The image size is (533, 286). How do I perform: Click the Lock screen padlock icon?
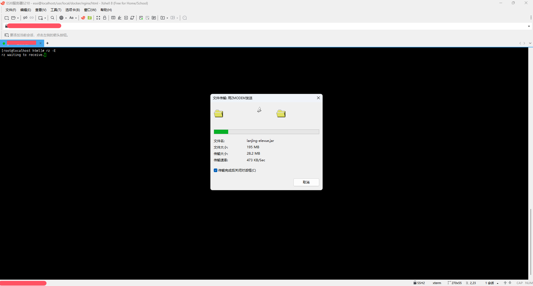pyautogui.click(x=105, y=18)
